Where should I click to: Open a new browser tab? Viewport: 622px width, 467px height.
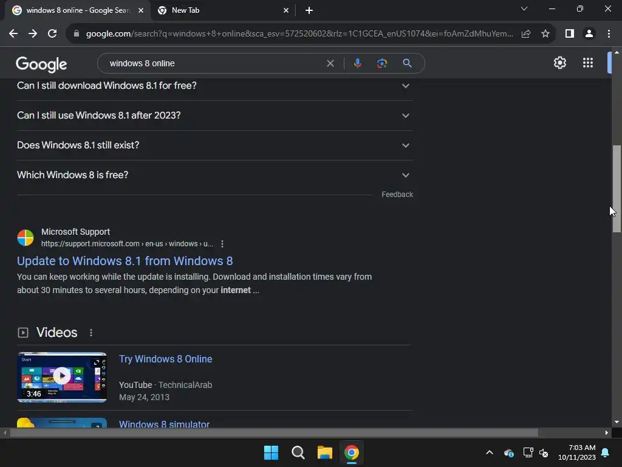pos(309,11)
